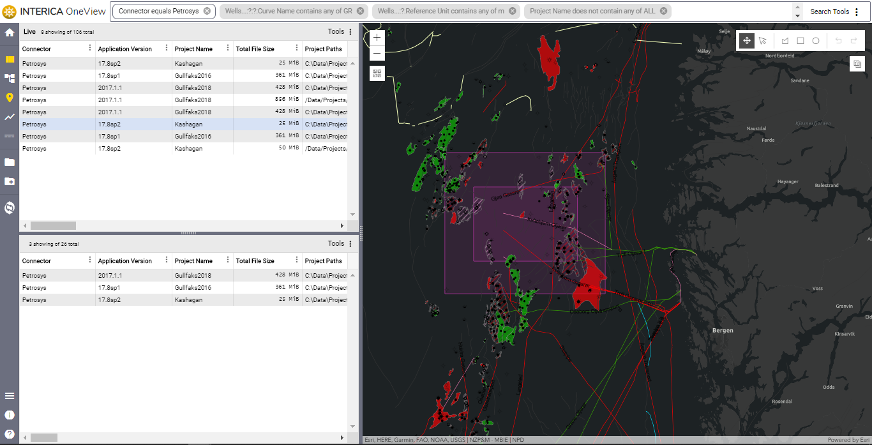Click the '8 showing of 106 total' count
This screenshot has width=872, height=445.
coord(67,32)
